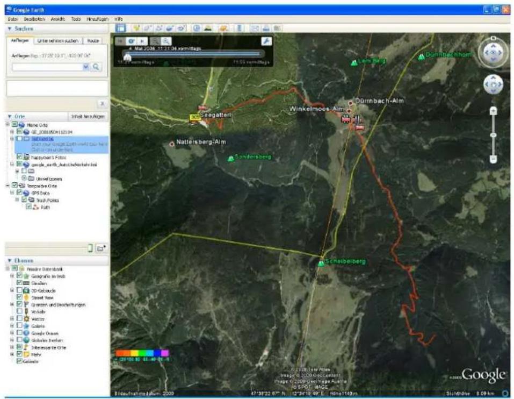Open the ruler measurement tool

[x=240, y=28]
